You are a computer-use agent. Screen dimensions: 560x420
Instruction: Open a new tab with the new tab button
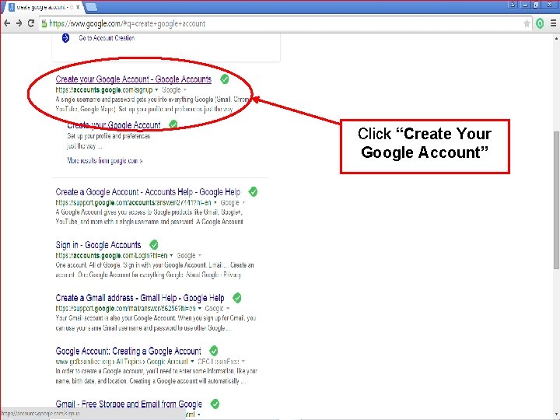pos(92,7)
